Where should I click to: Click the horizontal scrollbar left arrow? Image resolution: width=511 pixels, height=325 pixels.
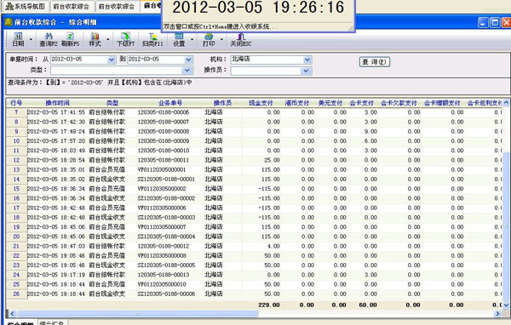point(12,314)
